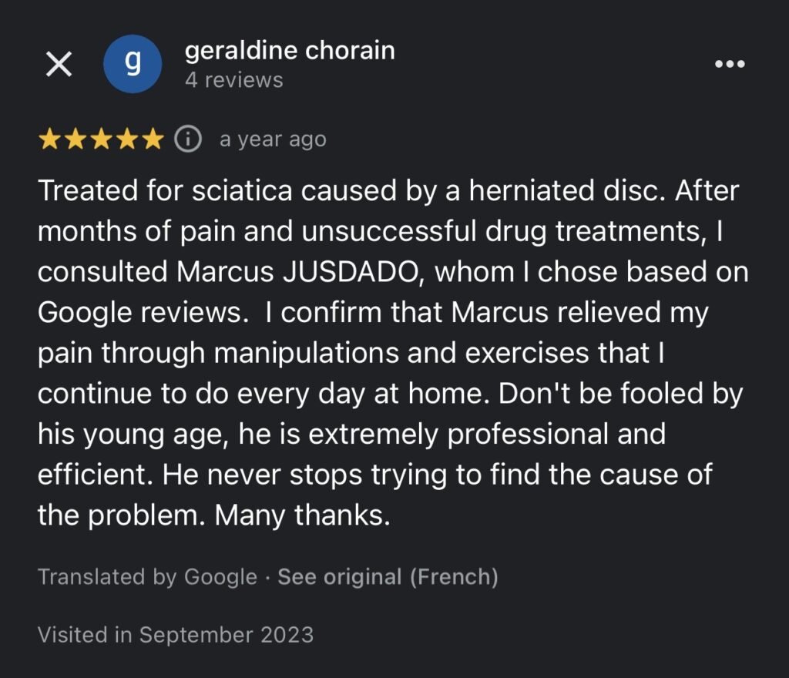Select the first gold rating star
789x678 pixels.
50,139
